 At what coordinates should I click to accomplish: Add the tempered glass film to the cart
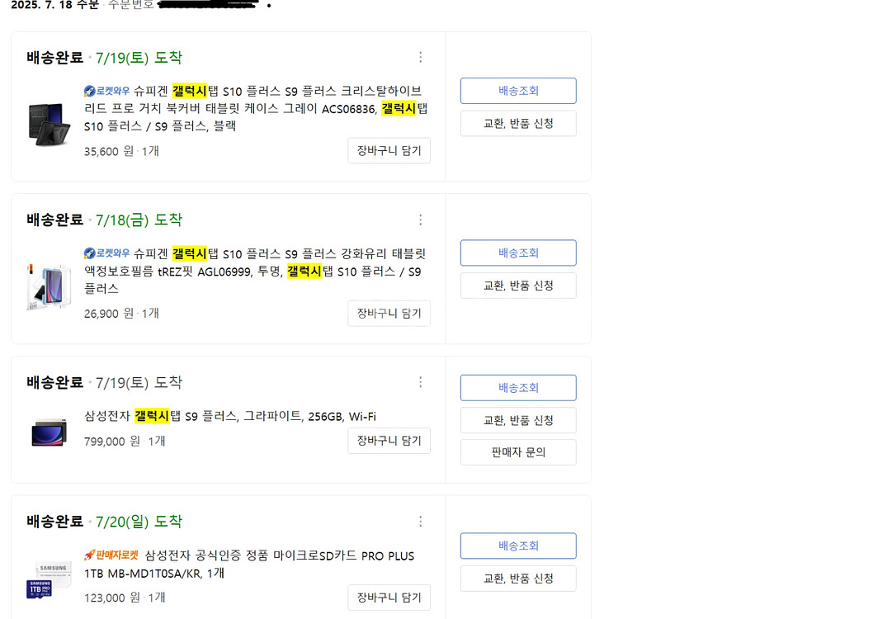point(389,314)
